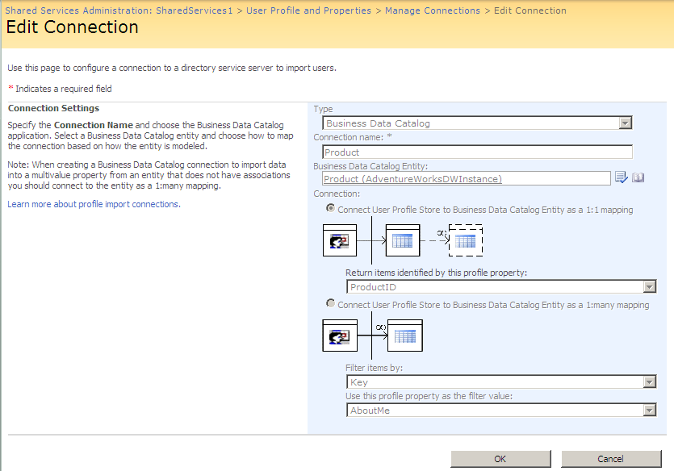Click the dashed-border table icon in 1:1 diagram
674x471 pixels.
(x=465, y=240)
